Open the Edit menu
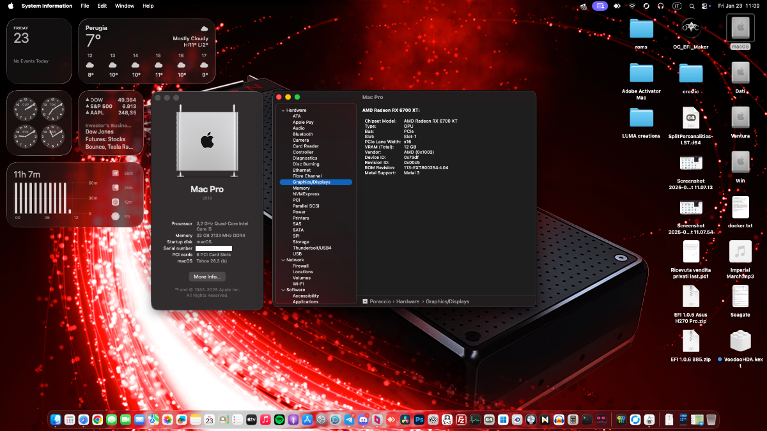Screen dimensions: 767x431 tap(102, 6)
